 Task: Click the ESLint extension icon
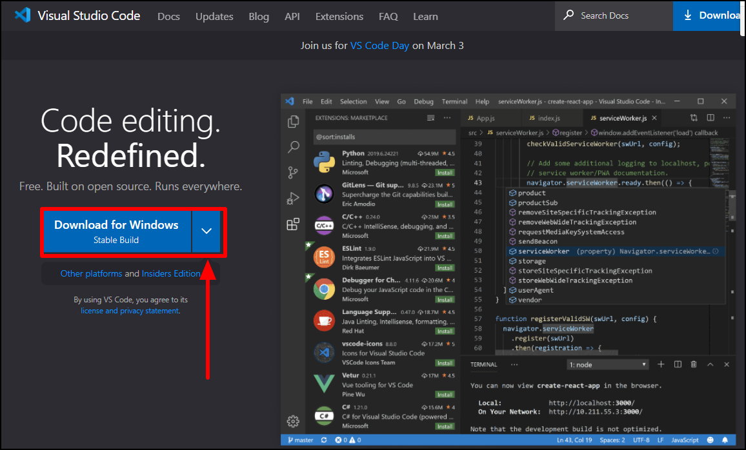[x=324, y=257]
